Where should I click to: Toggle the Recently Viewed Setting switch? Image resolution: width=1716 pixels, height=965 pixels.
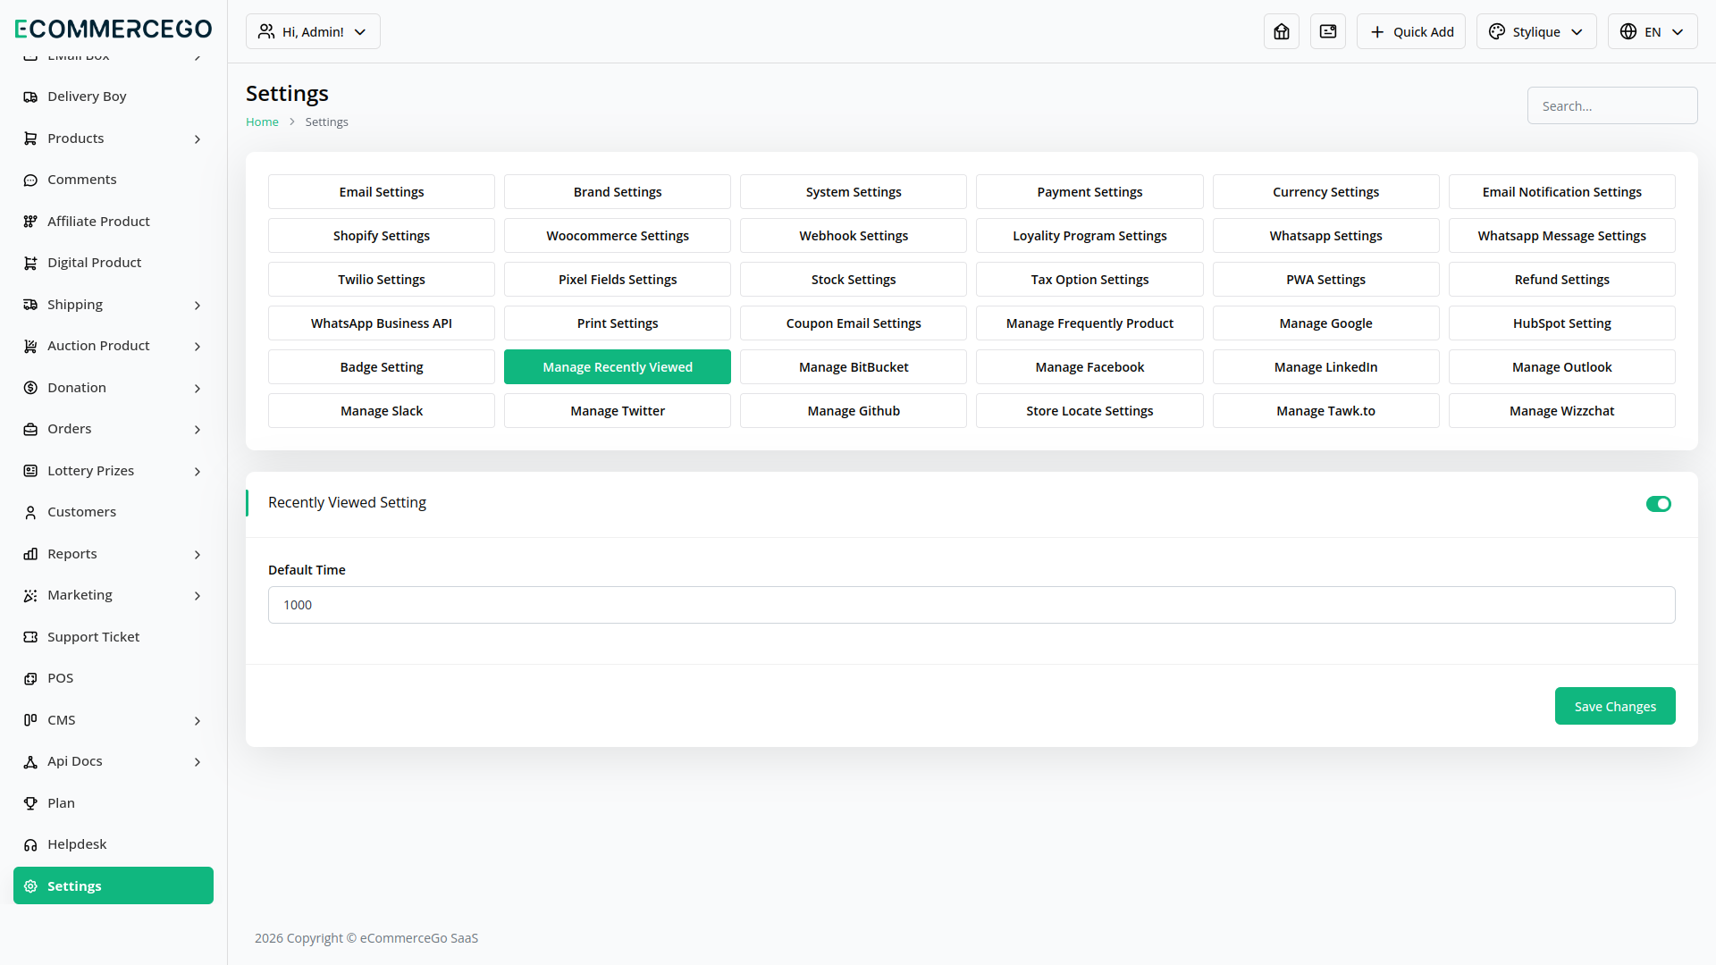(x=1659, y=504)
